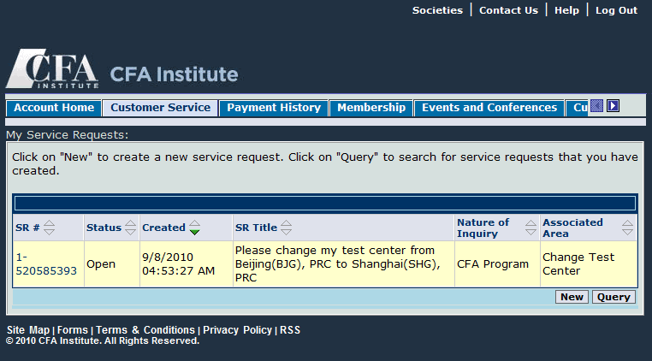
Task: Click the Created column sort arrows
Action: 194,228
